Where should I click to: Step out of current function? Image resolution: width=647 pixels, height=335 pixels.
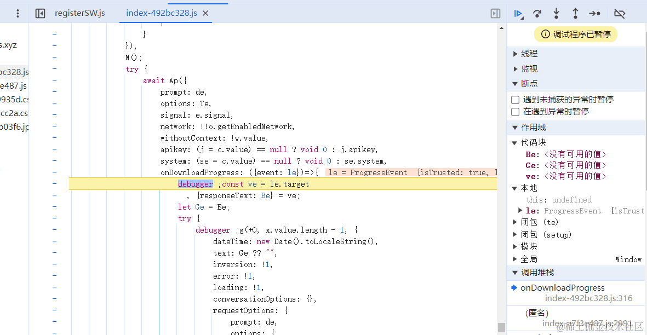pyautogui.click(x=575, y=14)
